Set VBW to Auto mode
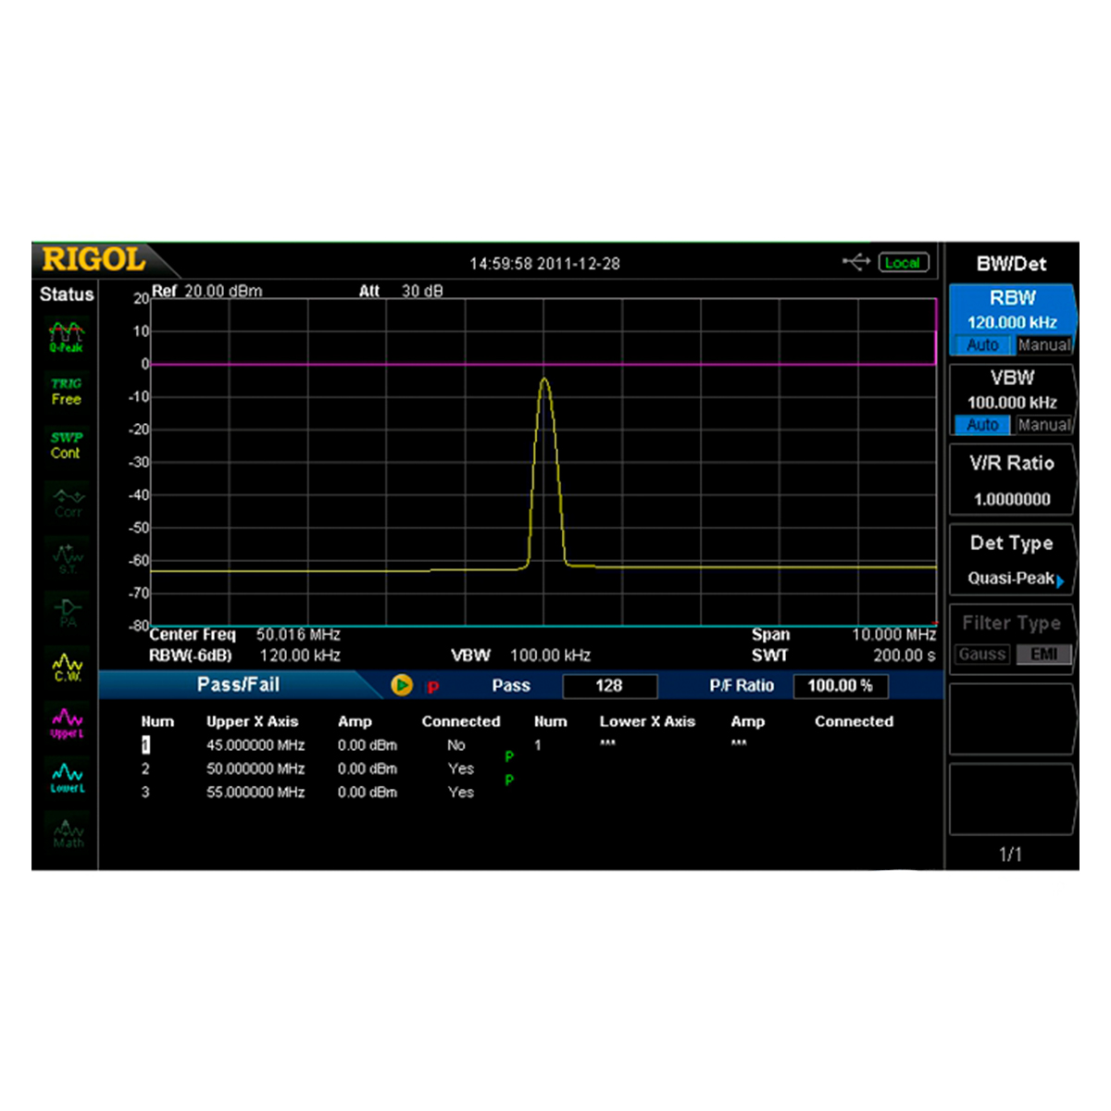Viewport: 1111px width, 1111px height. pyautogui.click(x=980, y=425)
